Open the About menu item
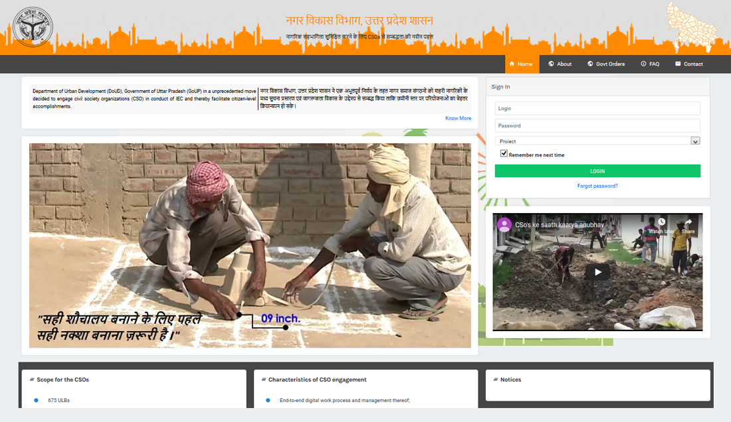731x422 pixels. pyautogui.click(x=560, y=64)
